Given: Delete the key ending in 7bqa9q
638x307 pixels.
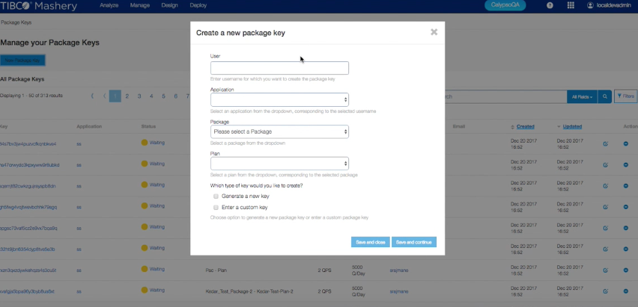Looking at the screenshot, I should (626, 229).
